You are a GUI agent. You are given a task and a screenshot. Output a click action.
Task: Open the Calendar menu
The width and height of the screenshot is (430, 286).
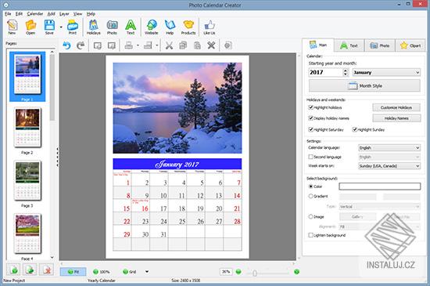click(35, 14)
